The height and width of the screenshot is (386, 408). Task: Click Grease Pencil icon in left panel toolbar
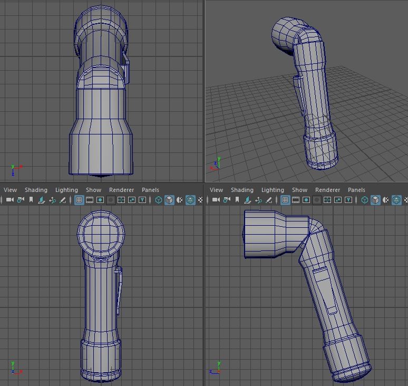pos(63,200)
